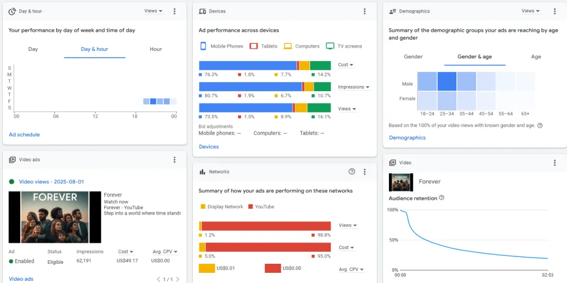Expand the Impressions dropdown in Devices card
The image size is (567, 283).
point(354,87)
